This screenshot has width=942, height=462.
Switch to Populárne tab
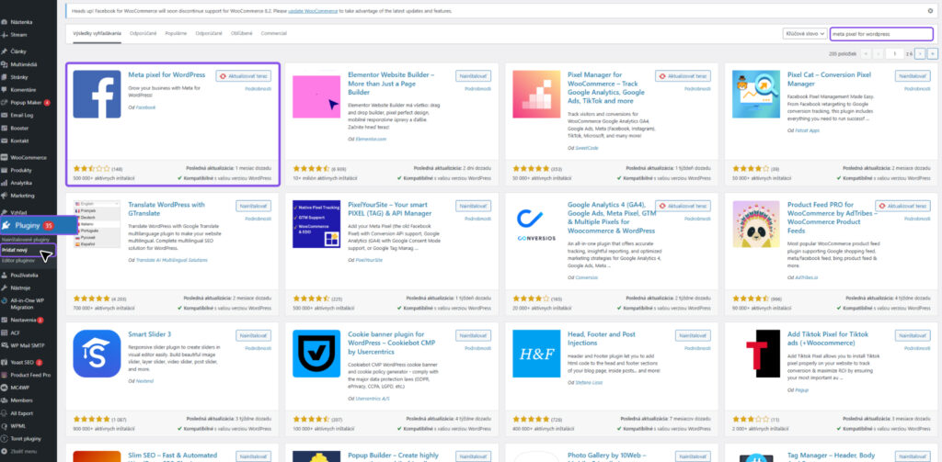(177, 34)
